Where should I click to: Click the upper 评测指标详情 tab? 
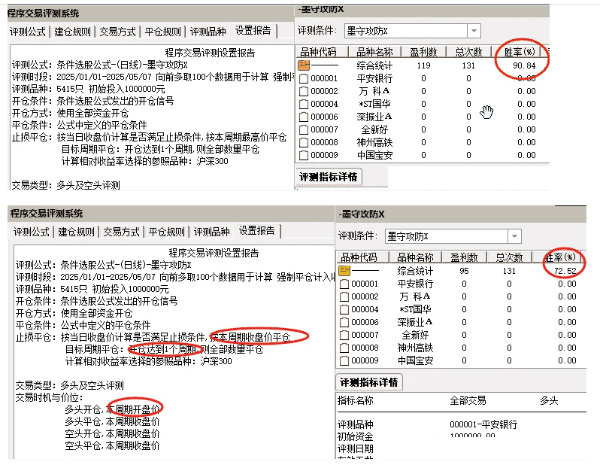[329, 177]
